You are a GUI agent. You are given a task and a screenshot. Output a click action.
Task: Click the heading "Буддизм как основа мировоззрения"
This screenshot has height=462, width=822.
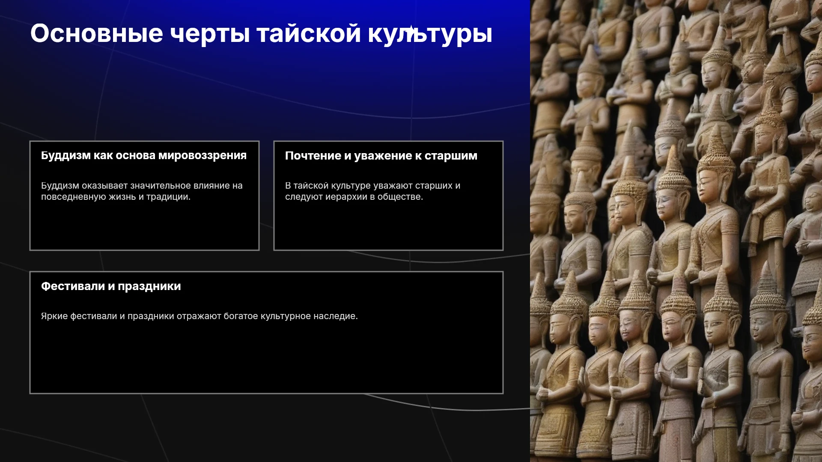coord(144,156)
